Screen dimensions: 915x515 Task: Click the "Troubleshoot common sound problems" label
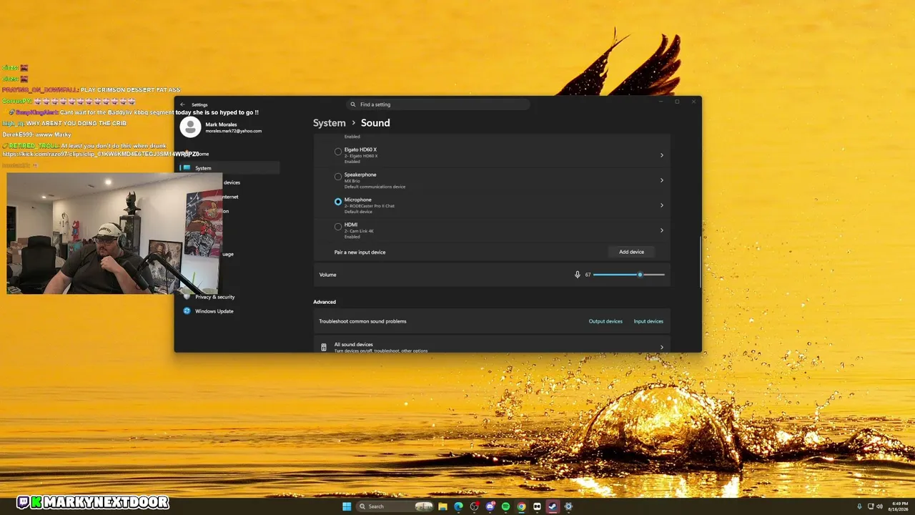(362, 321)
